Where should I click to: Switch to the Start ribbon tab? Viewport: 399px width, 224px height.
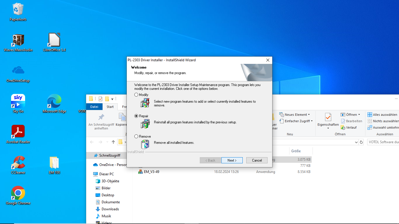point(110,107)
